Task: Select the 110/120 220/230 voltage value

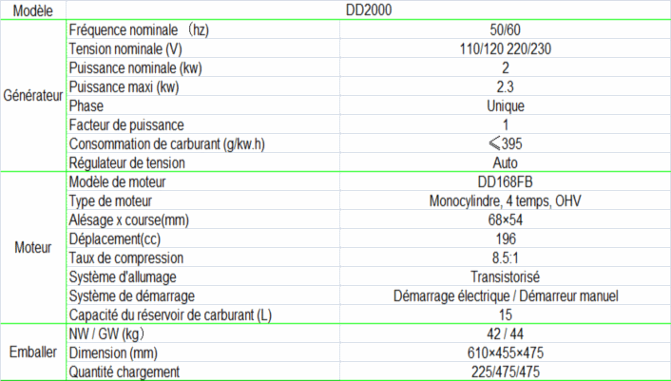Action: click(505, 49)
